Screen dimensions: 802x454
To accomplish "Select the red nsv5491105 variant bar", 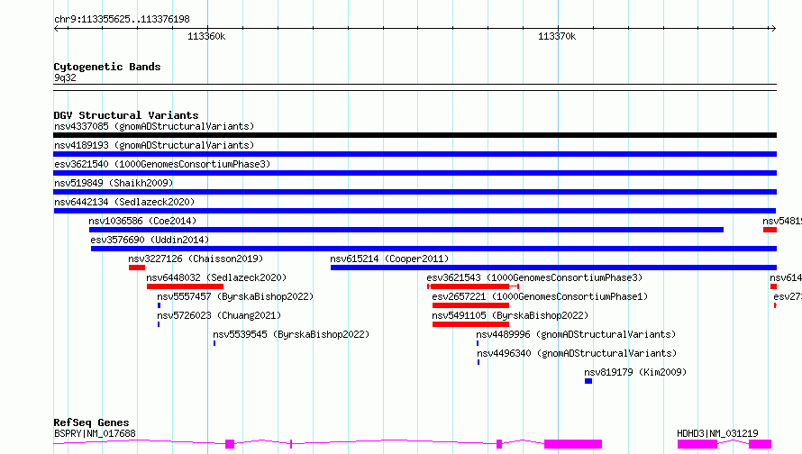I will [470, 324].
